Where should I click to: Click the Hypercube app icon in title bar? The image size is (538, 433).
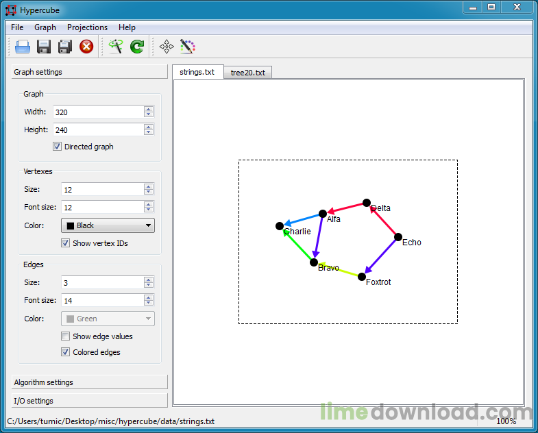(11, 10)
